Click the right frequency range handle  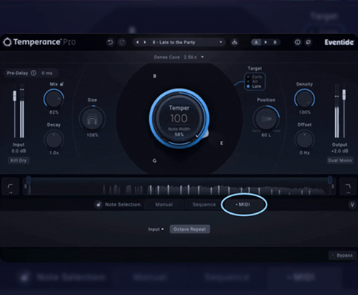(330, 180)
